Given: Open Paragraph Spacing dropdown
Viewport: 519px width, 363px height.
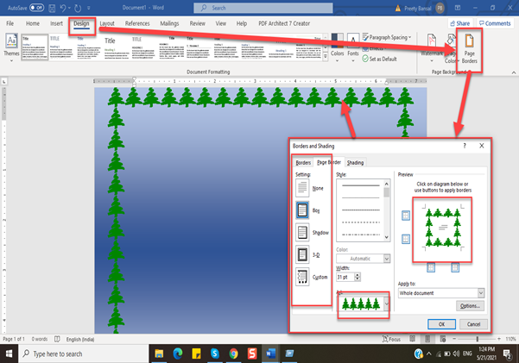Looking at the screenshot, I should (x=387, y=37).
